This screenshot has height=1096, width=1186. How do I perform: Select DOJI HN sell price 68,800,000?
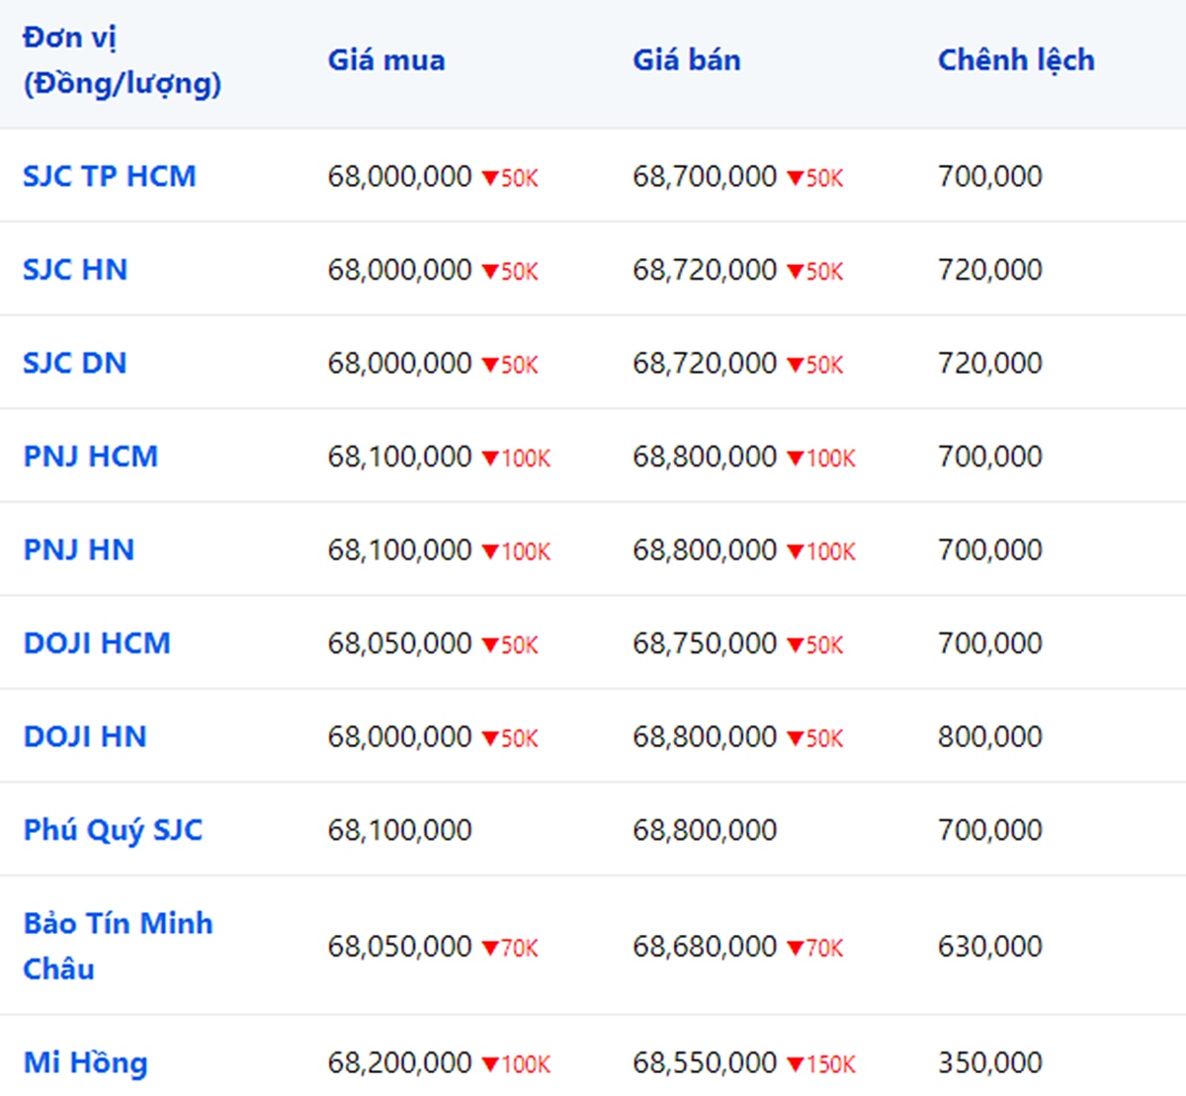pyautogui.click(x=705, y=737)
